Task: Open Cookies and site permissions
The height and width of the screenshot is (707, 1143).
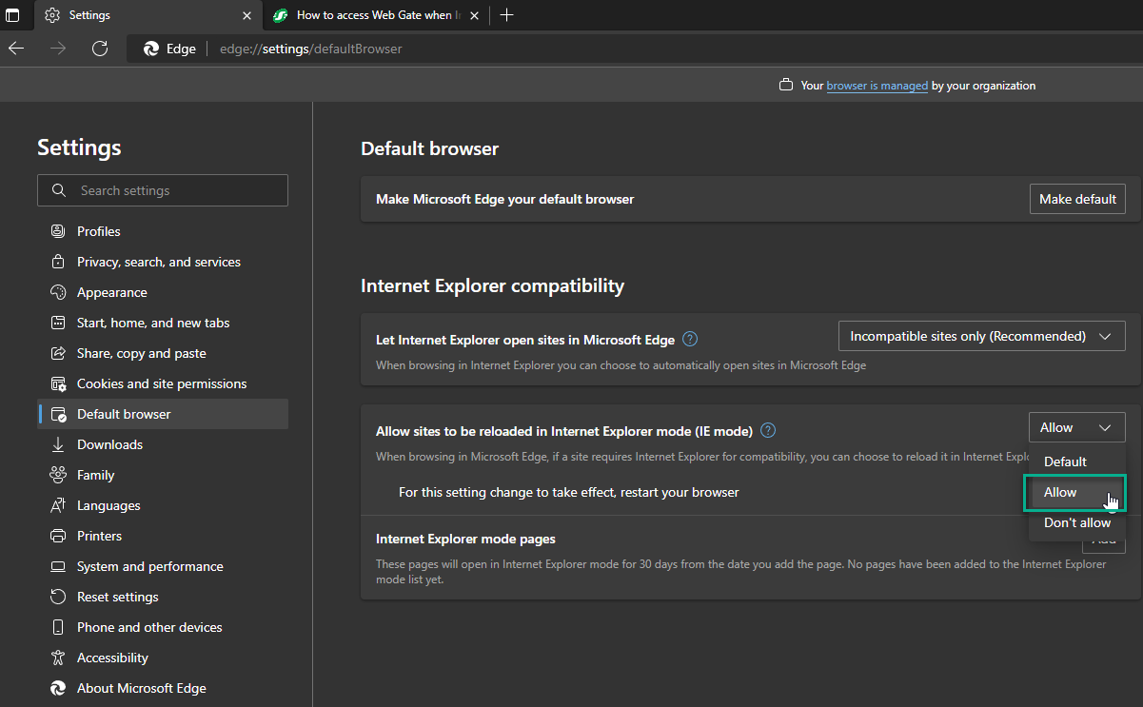Action: click(x=163, y=383)
